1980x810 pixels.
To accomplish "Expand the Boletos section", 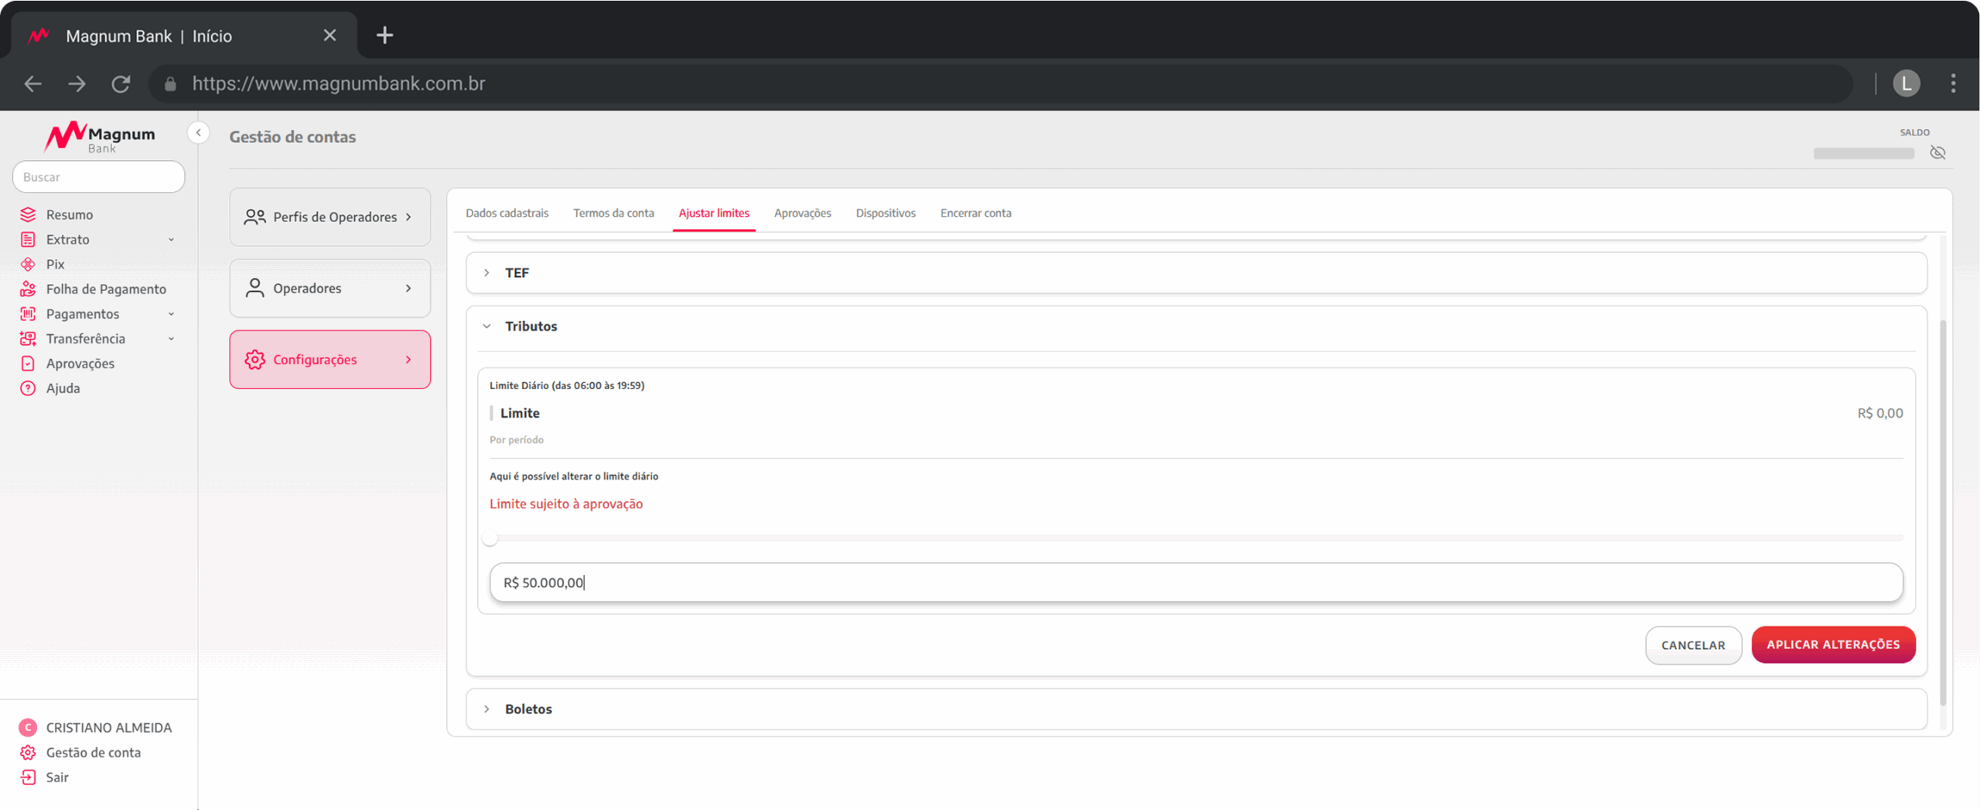I will pos(486,709).
